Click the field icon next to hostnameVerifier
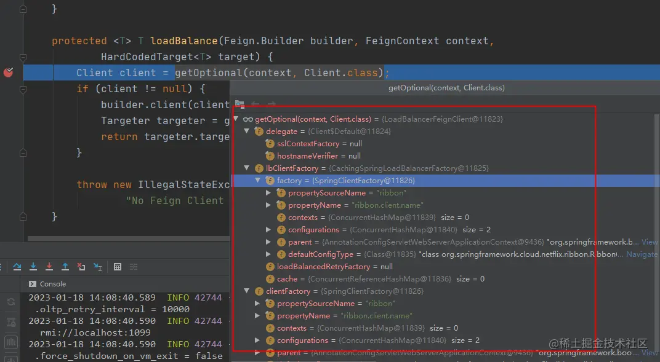The height and width of the screenshot is (362, 660). tap(270, 156)
